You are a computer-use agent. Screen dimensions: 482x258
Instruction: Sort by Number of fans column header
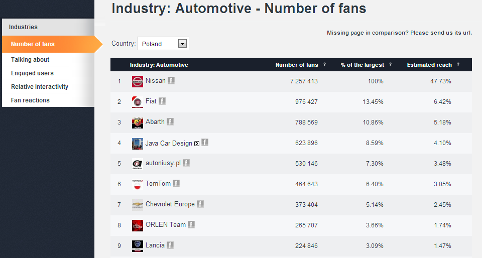point(297,65)
